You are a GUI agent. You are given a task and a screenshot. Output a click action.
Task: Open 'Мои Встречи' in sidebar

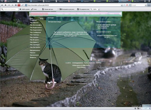click(34, 40)
